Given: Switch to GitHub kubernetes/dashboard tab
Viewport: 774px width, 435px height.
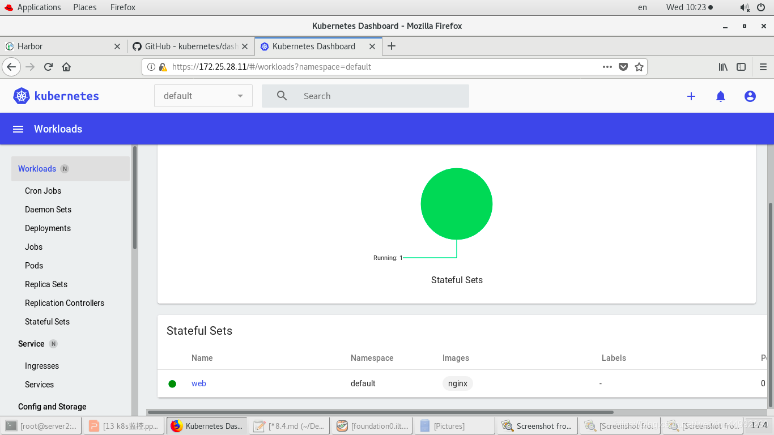Looking at the screenshot, I should click(x=190, y=46).
